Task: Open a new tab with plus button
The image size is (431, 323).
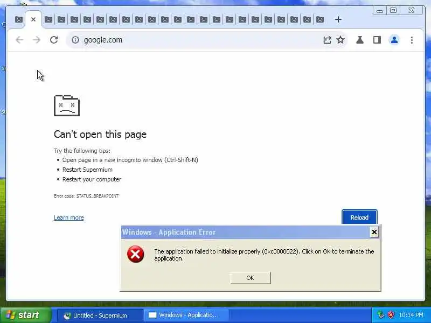Action: [338, 19]
